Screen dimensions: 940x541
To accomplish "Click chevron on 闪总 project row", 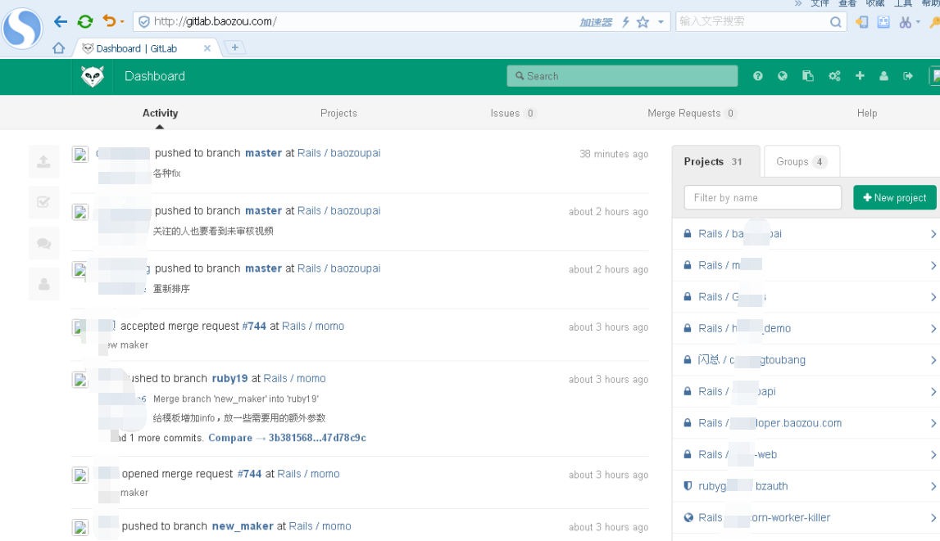I will tap(933, 360).
